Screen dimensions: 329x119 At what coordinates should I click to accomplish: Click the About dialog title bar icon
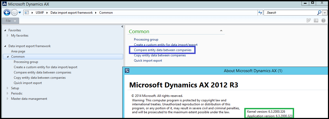[127, 71]
